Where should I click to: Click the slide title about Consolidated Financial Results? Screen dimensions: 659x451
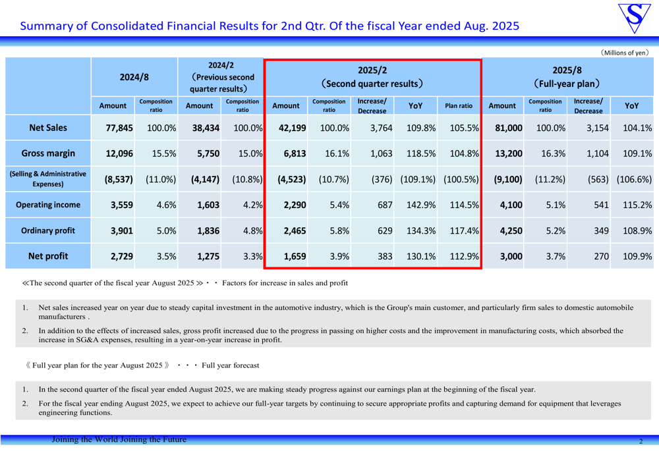[270, 26]
